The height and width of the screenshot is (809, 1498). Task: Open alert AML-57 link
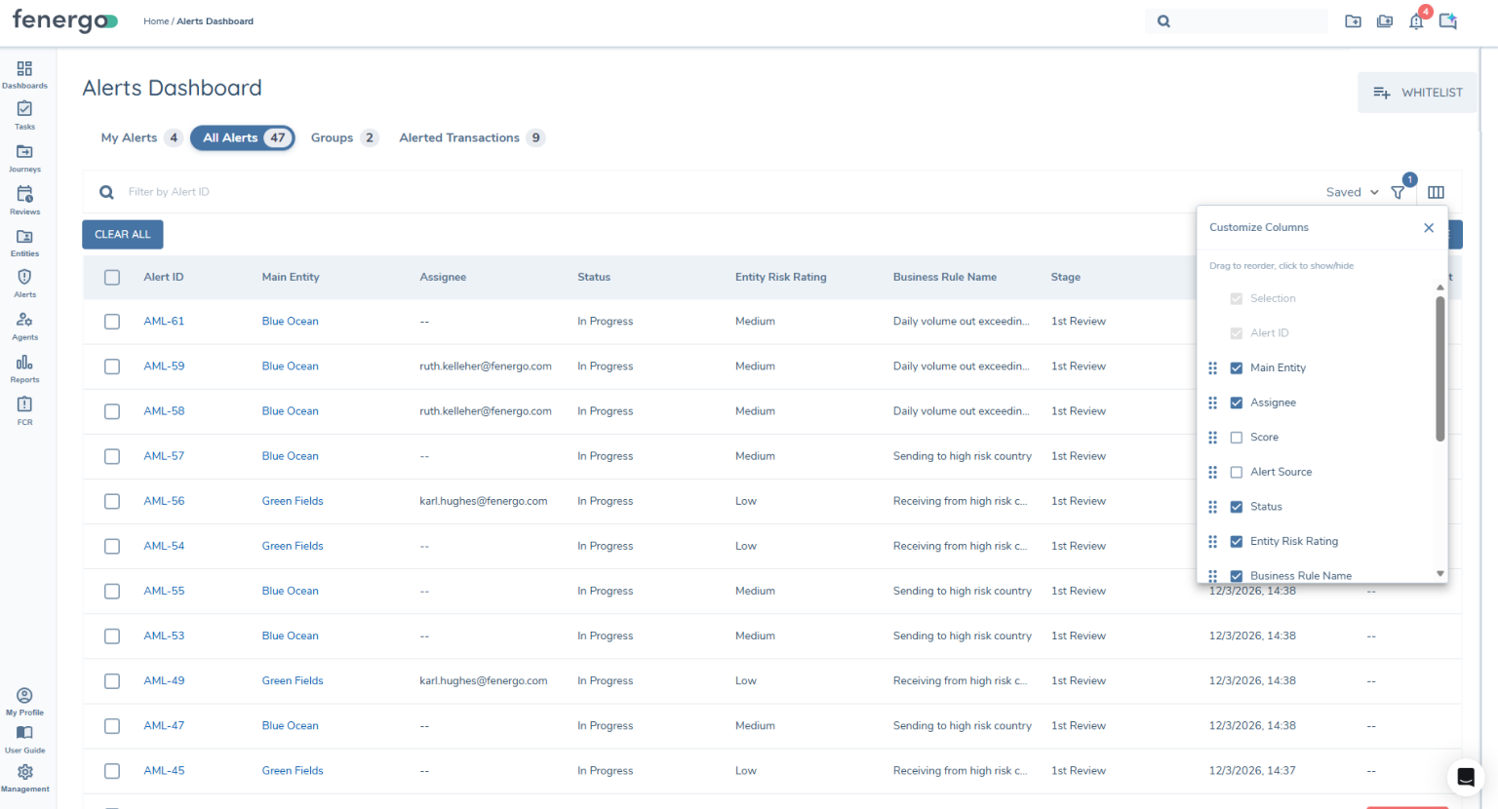[x=164, y=455]
